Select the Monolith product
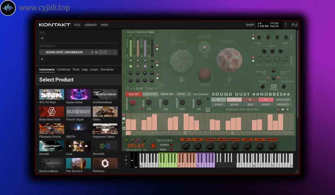The image size is (335, 195). 105,148
